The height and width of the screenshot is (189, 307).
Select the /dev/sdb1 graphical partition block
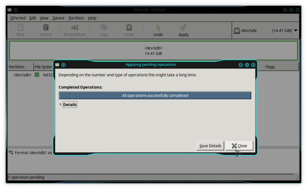point(153,51)
